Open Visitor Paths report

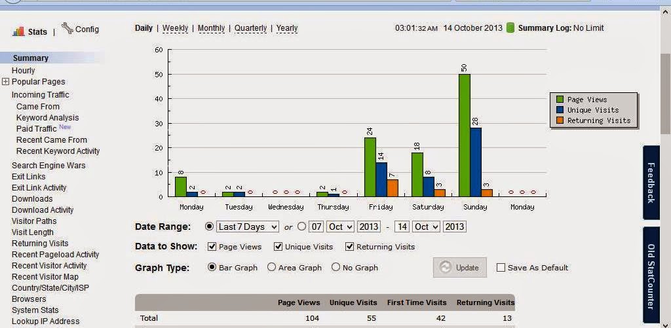click(x=34, y=221)
